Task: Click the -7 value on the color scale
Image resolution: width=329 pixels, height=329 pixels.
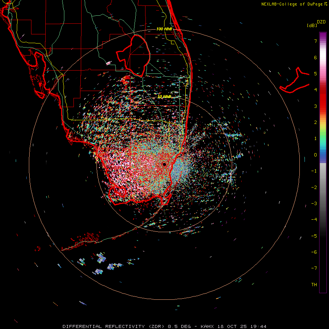Action: pos(314,268)
